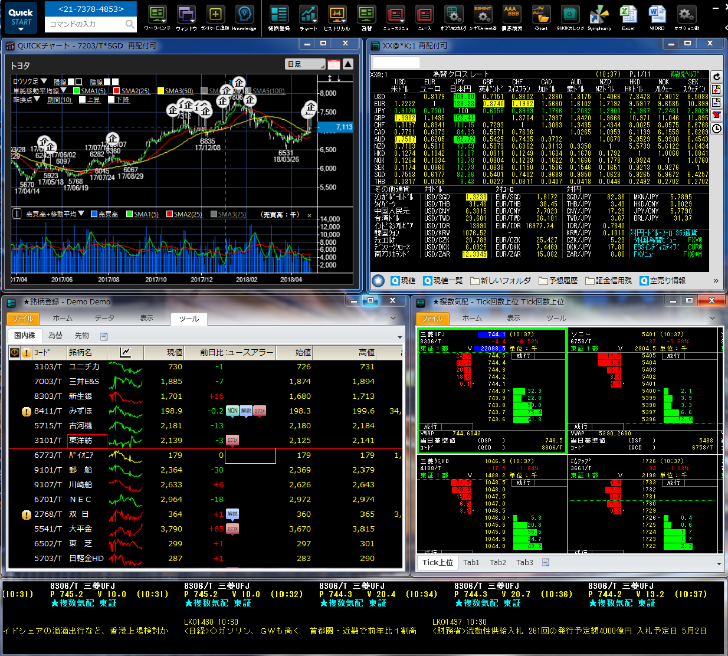Expand the 銘柄登録 ribbon chevron
This screenshot has width=728, height=656.
[393, 319]
